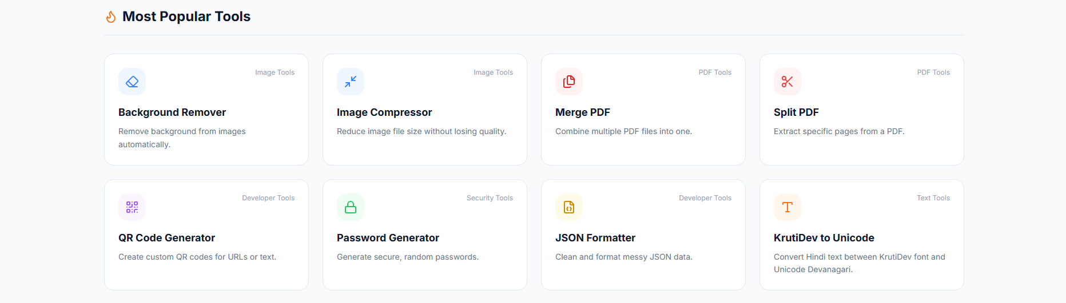Click the red Merge PDF documents icon
This screenshot has width=1066, height=303.
pos(569,82)
